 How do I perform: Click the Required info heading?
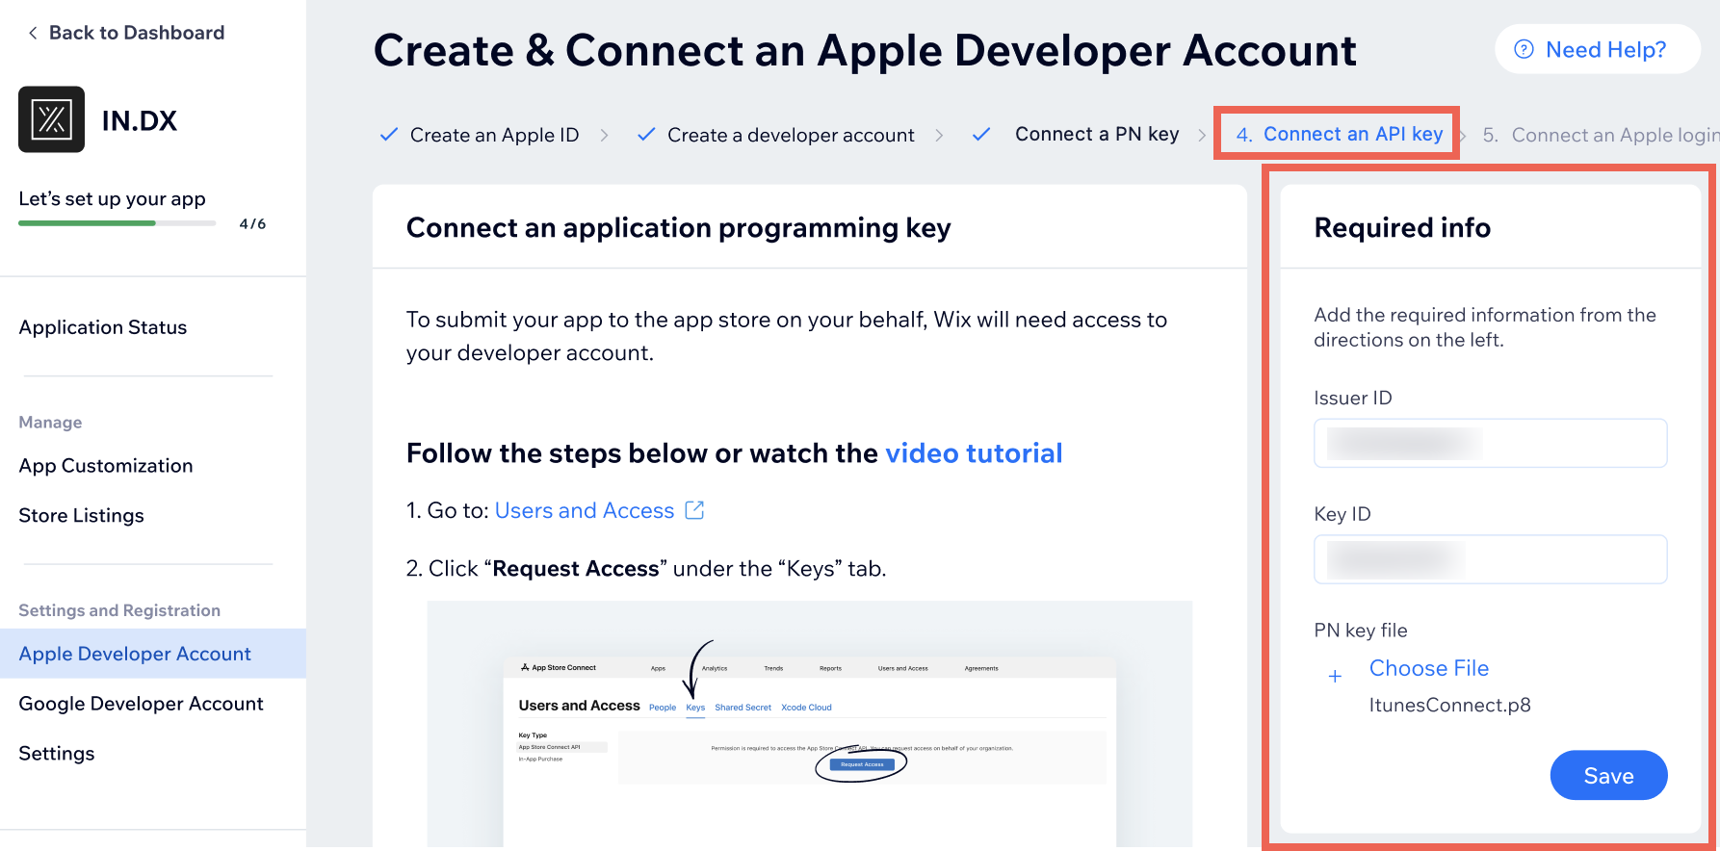click(1402, 228)
